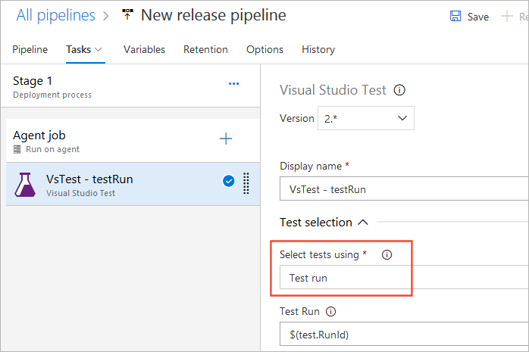The height and width of the screenshot is (352, 529).
Task: Open the Retention tab
Action: tap(205, 50)
